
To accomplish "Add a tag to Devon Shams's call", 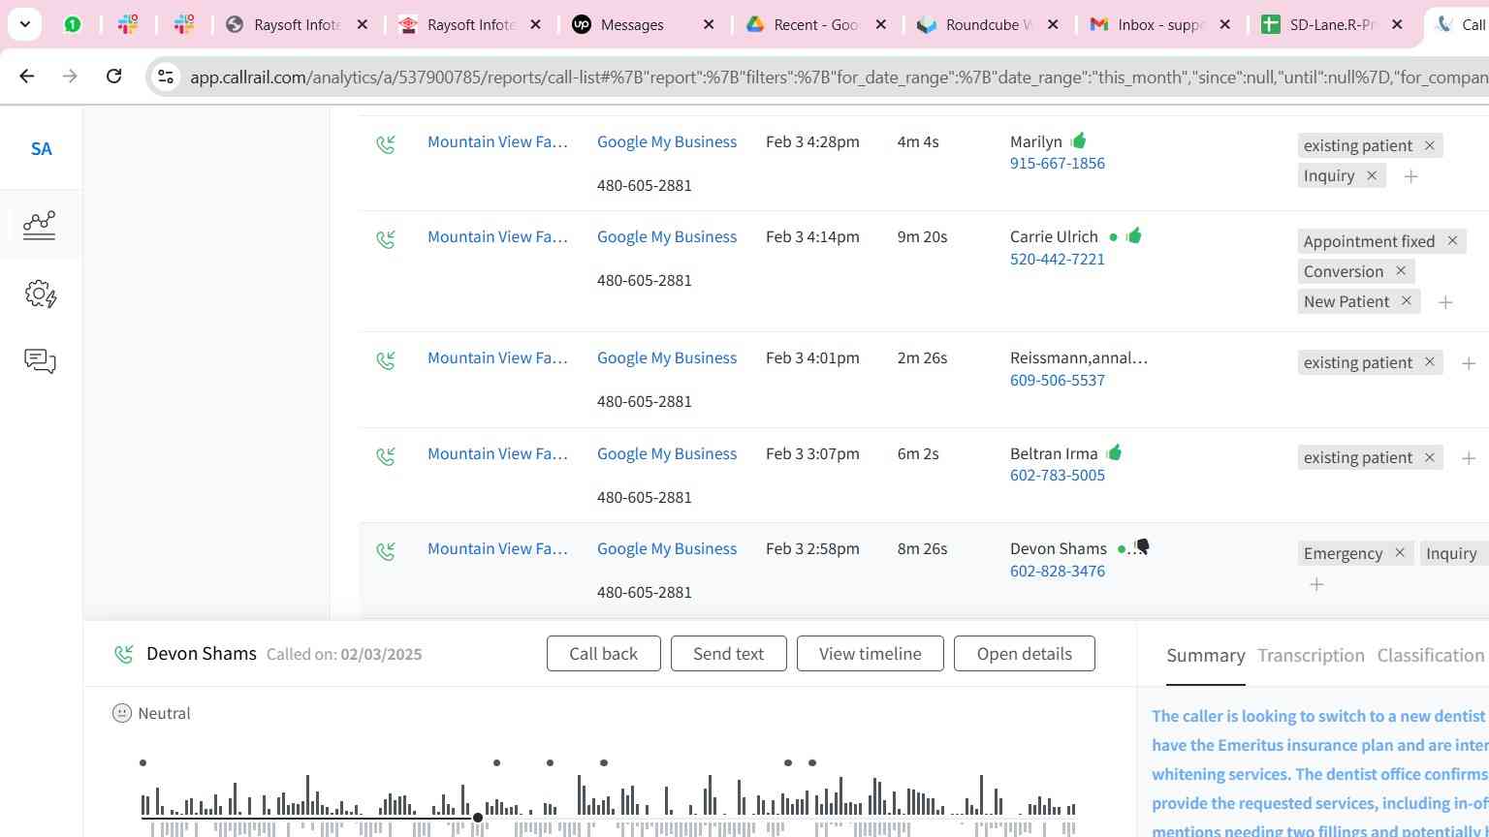I will [1316, 584].
